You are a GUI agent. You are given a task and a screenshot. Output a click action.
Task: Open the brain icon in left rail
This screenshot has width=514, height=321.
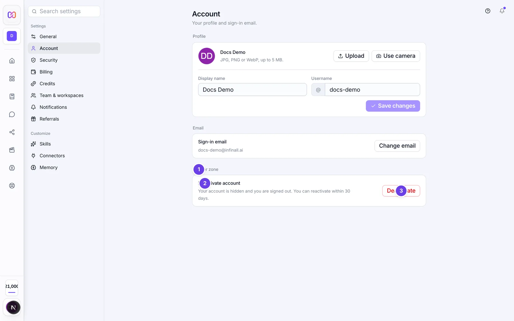12,168
